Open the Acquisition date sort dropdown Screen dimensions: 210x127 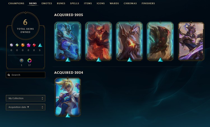pos(25,107)
